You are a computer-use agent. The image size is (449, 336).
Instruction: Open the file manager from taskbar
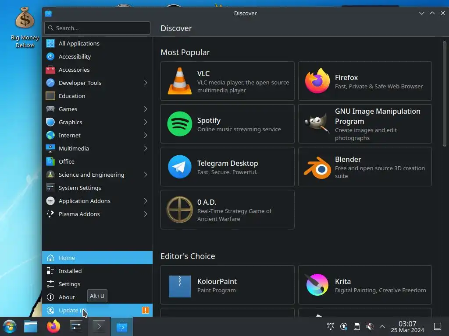point(31,326)
